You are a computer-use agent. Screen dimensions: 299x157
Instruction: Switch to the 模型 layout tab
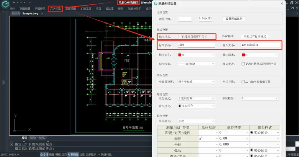pos(25,138)
